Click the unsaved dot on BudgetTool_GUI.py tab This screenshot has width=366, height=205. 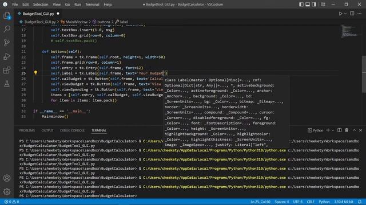coord(58,14)
